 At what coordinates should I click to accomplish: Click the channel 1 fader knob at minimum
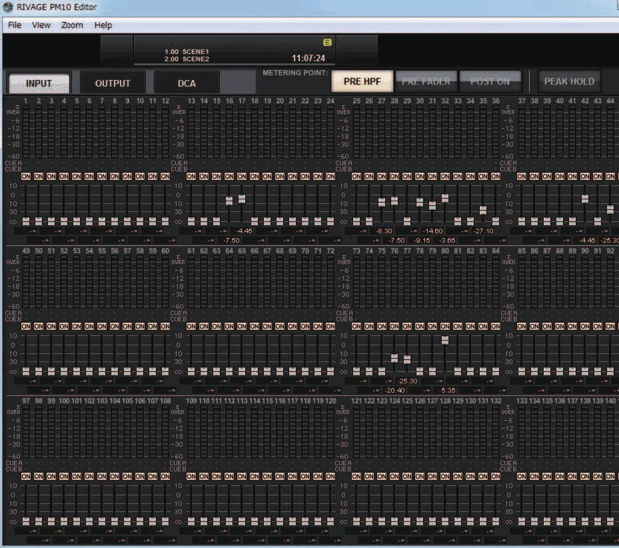26,221
